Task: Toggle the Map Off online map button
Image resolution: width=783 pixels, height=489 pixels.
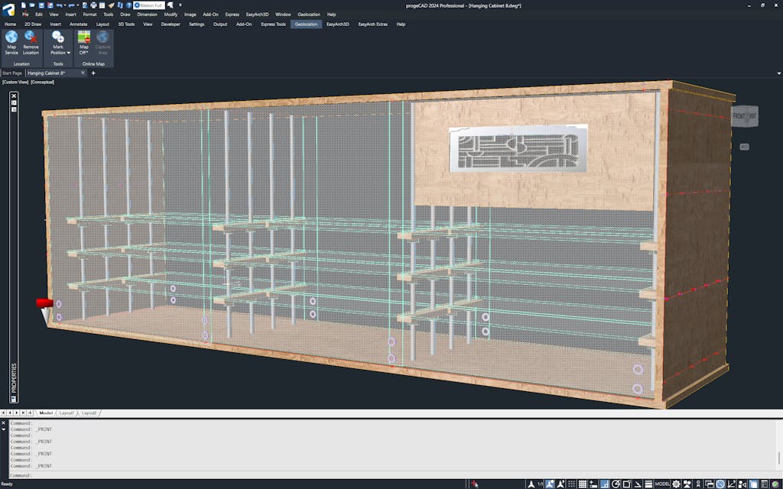Action: [x=84, y=43]
